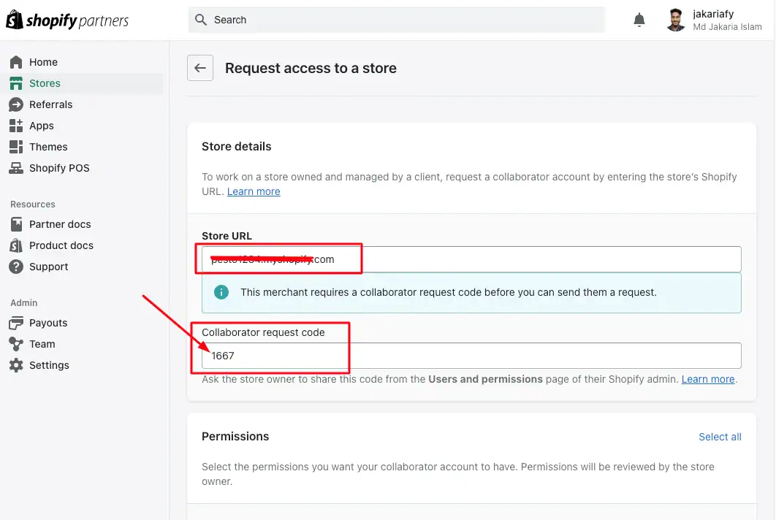The image size is (776, 520).
Task: Click the Partner docs book icon
Action: [16, 224]
